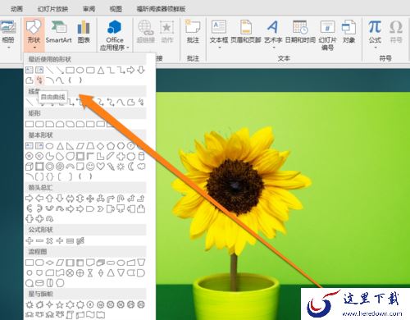Switch to the 幻灯片放映 tab

[x=52, y=9]
